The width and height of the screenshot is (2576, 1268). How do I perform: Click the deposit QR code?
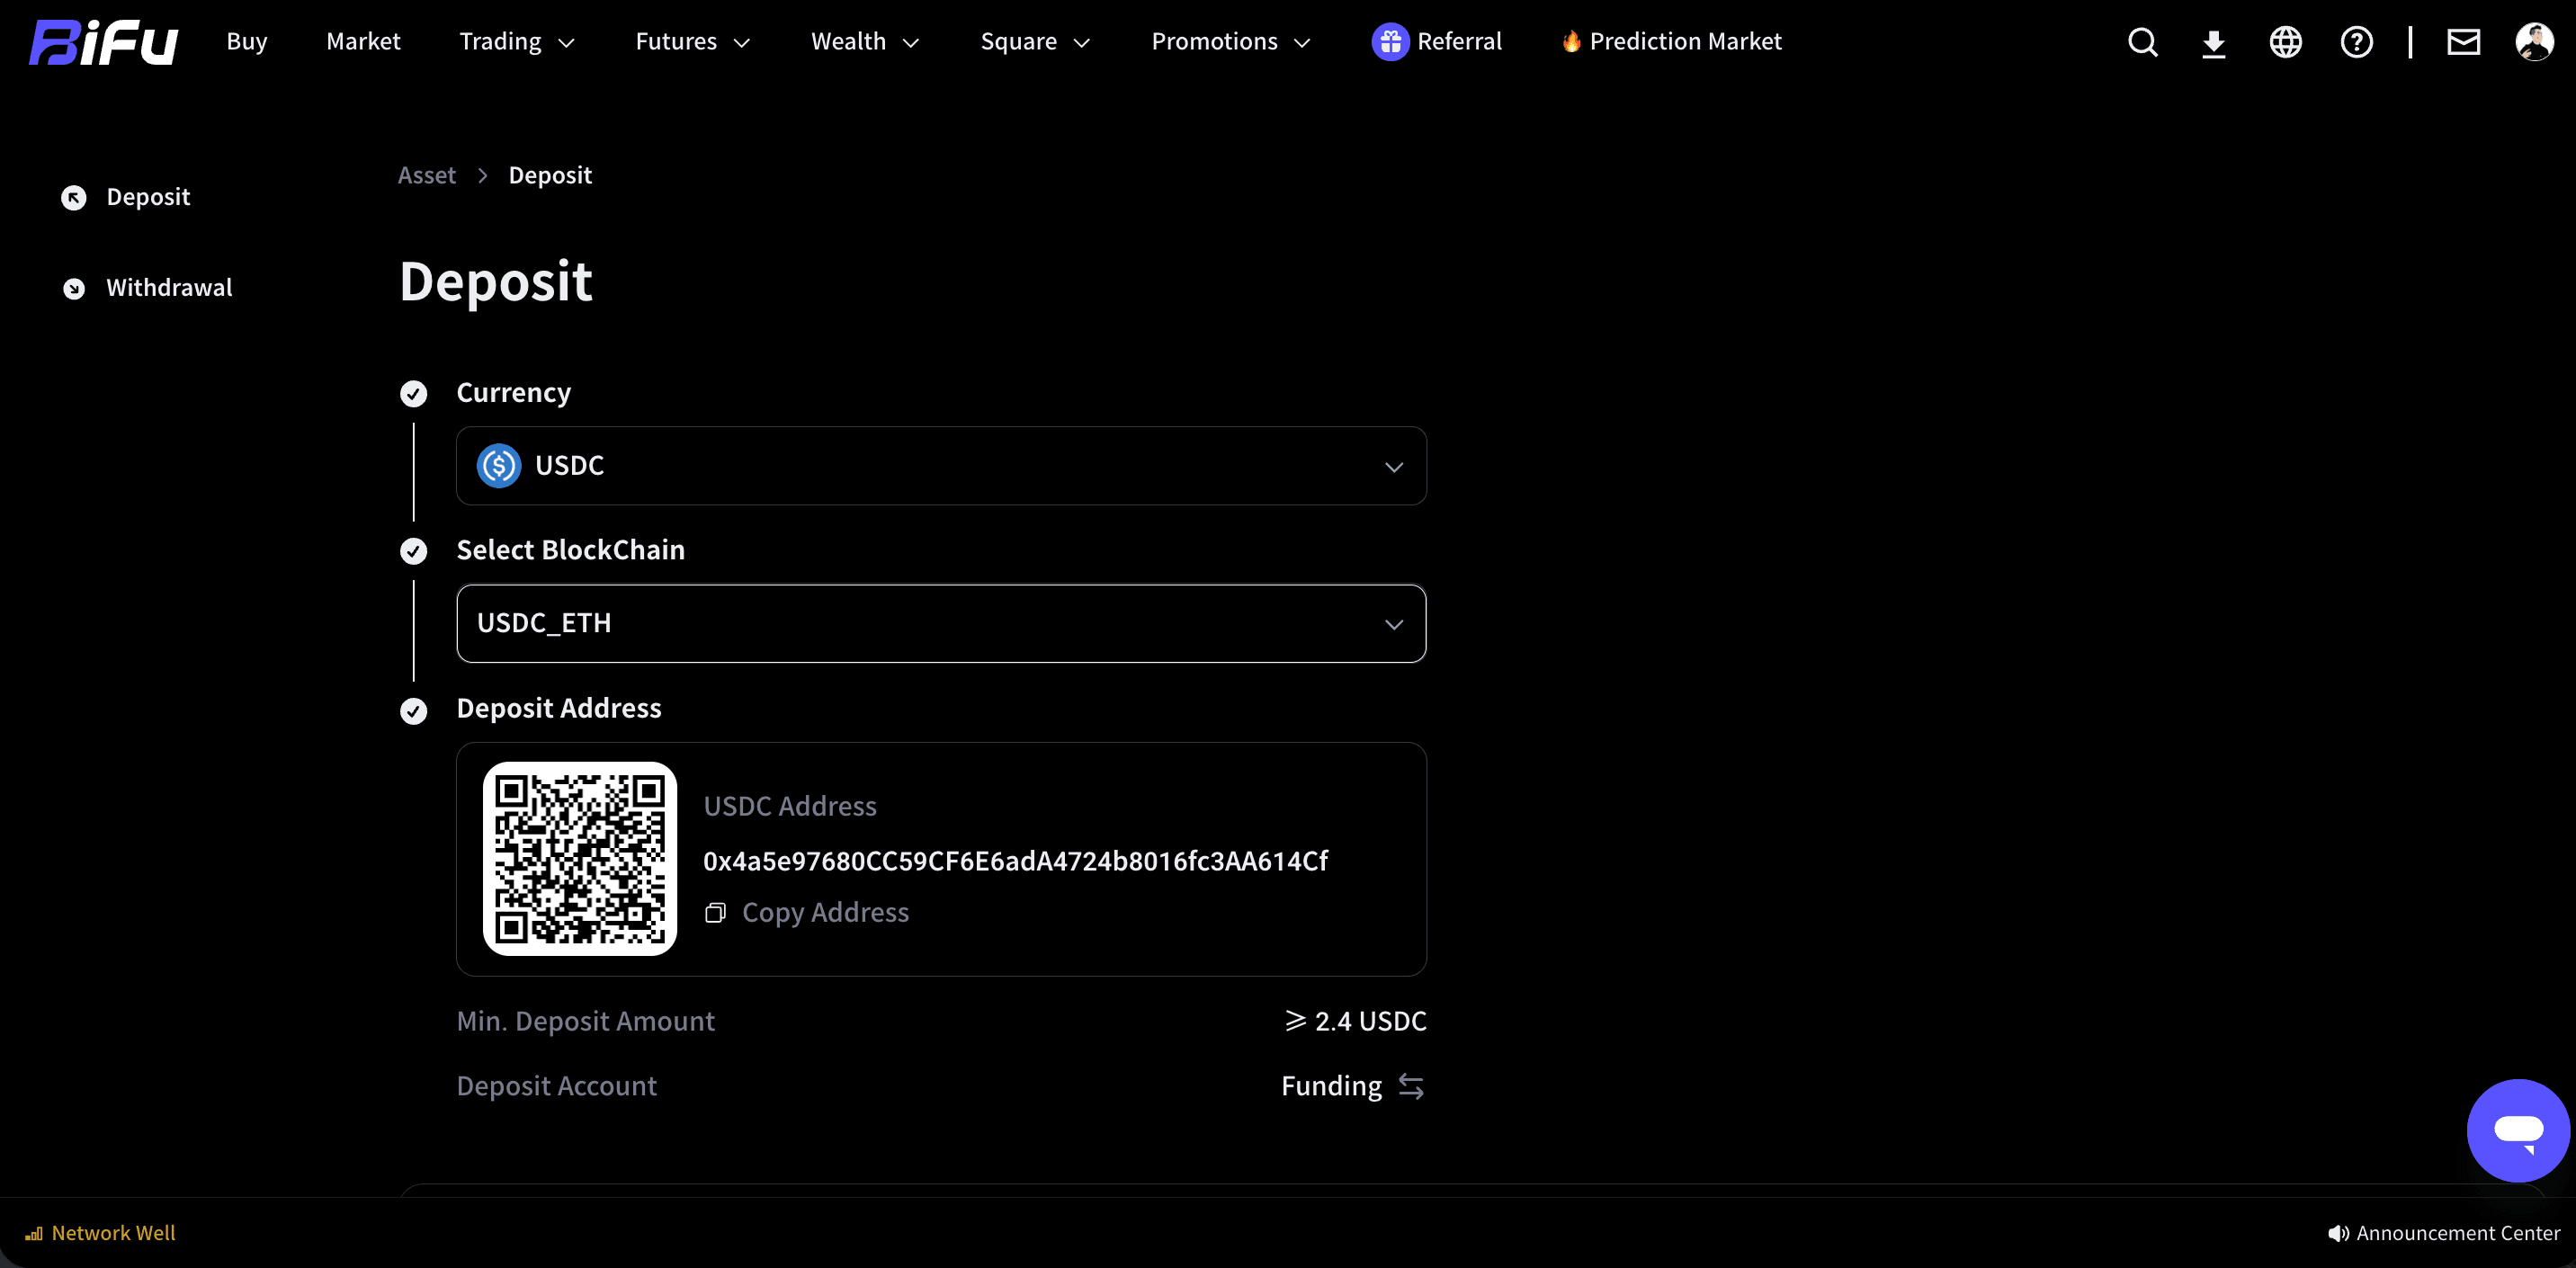coord(580,859)
